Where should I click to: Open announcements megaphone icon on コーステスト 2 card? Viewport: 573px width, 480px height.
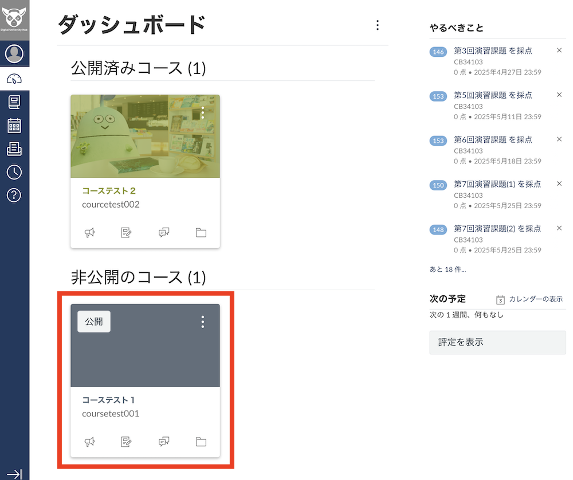point(89,232)
